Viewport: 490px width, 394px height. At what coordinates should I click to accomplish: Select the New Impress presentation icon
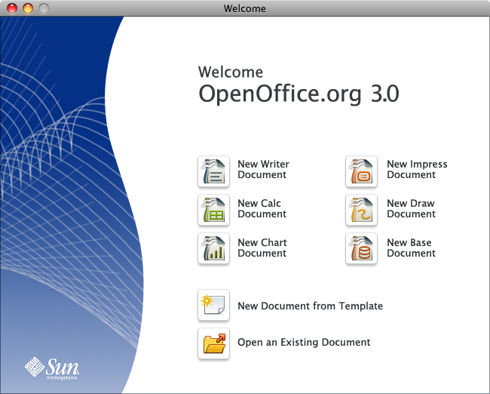[x=361, y=171]
